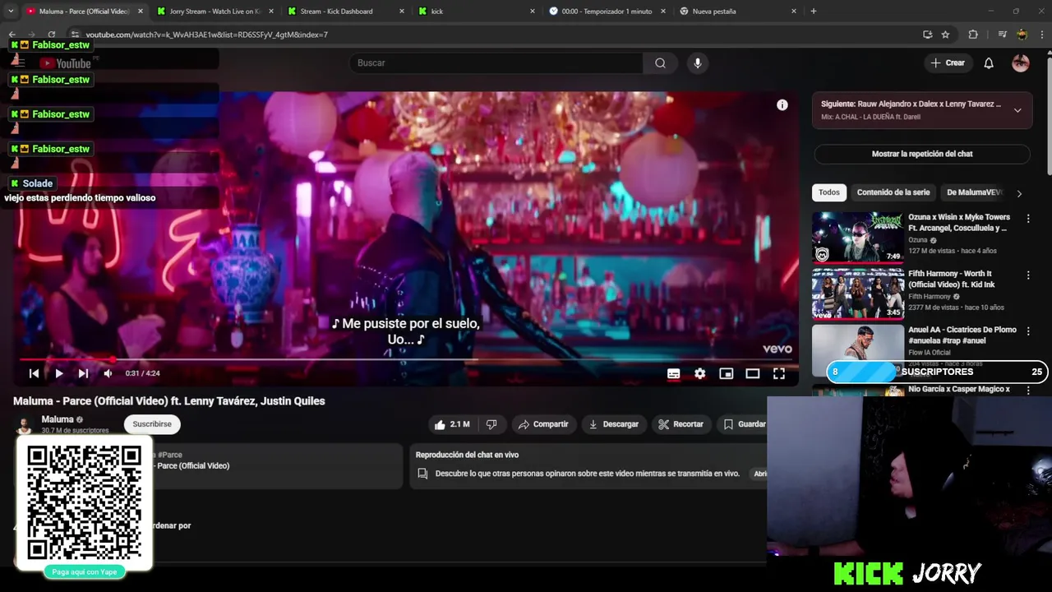The height and width of the screenshot is (592, 1052).
Task: Open a new browser tab
Action: click(814, 12)
